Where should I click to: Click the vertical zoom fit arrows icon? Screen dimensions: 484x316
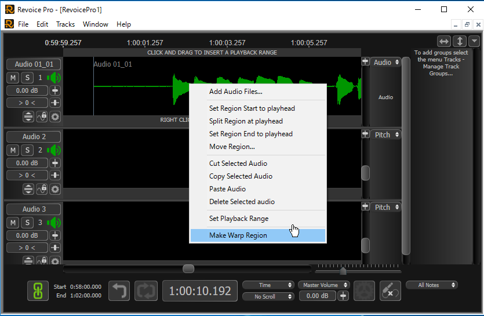(x=460, y=41)
